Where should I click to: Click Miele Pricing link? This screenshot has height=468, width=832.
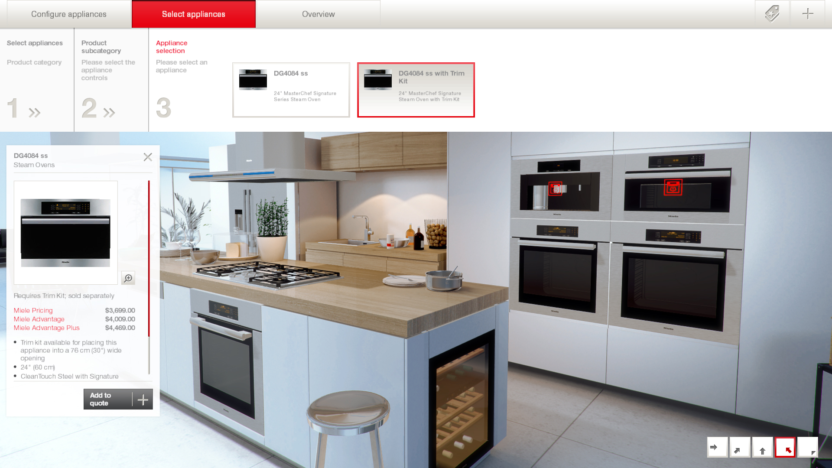pyautogui.click(x=32, y=310)
